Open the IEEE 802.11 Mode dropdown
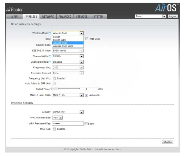Screen dimensions: 186x157 tap(68, 50)
